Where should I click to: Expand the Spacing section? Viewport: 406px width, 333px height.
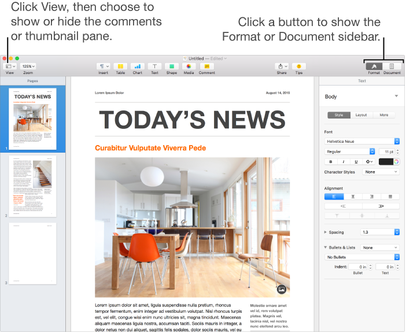pos(326,232)
